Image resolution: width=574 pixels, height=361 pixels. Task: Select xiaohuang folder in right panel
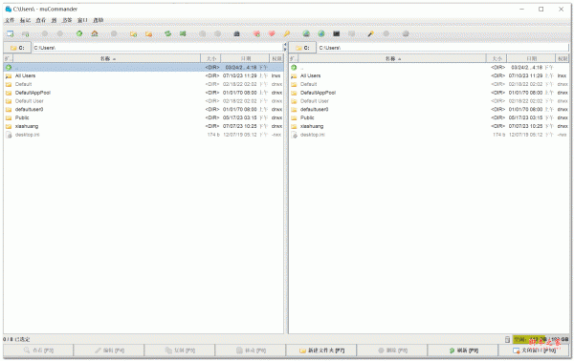tap(429, 126)
